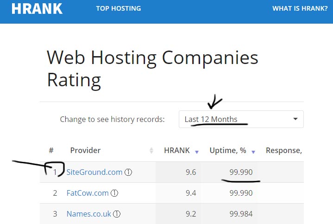Click the # column header
Image resolution: width=333 pixels, height=224 pixels.
(x=51, y=150)
